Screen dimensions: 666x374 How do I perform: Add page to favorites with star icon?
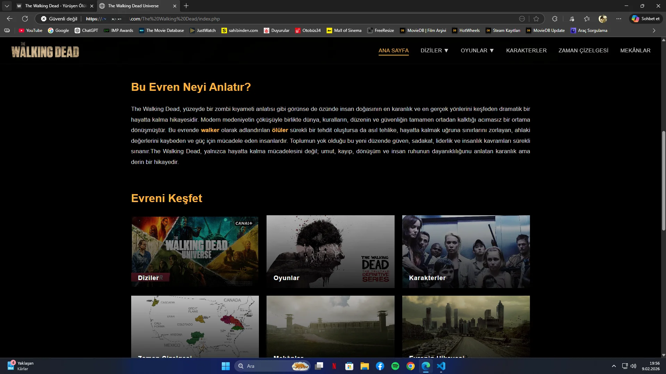coord(536,19)
